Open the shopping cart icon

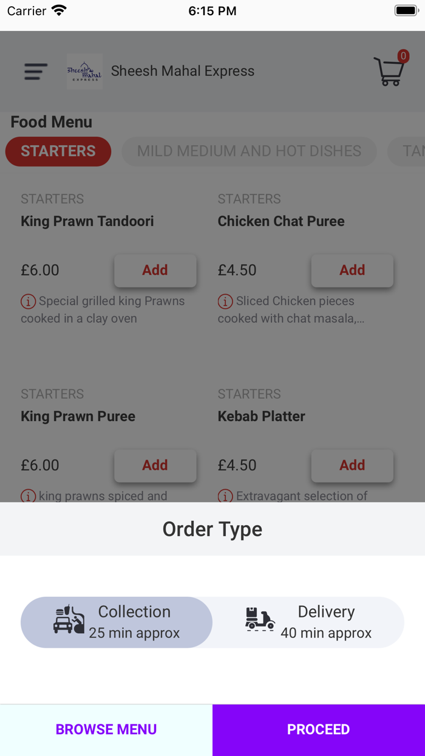[x=389, y=72]
